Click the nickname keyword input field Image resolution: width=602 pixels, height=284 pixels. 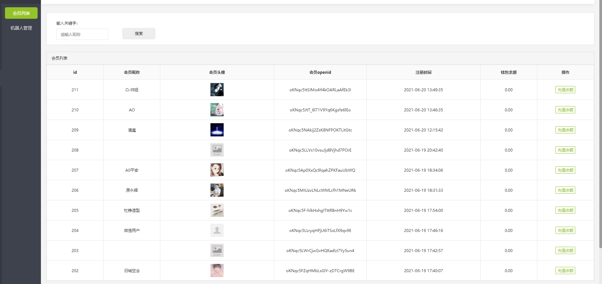(82, 34)
